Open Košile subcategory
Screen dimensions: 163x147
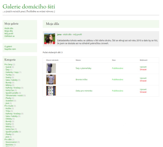point(8,108)
